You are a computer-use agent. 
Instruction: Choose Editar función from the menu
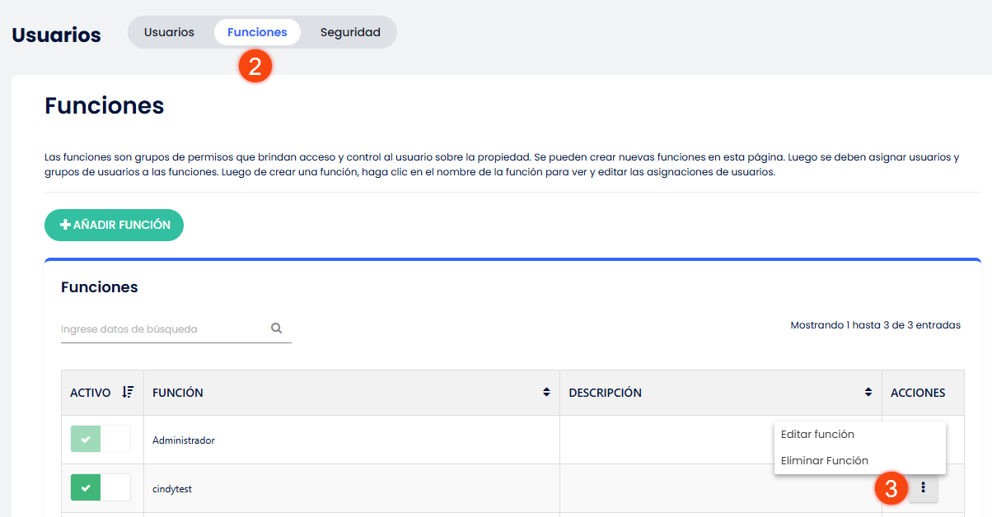click(817, 434)
